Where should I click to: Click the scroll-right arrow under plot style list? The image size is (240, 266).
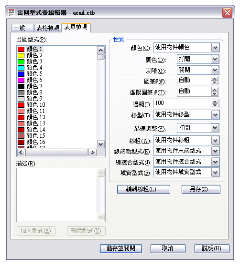pyautogui.click(x=92, y=153)
